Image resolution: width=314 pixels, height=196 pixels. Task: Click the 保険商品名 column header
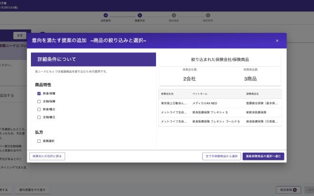(253, 94)
